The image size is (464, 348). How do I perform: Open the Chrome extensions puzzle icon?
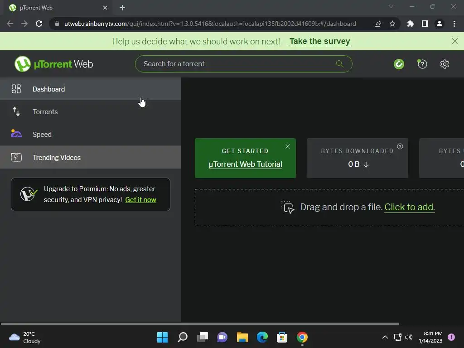(x=411, y=24)
